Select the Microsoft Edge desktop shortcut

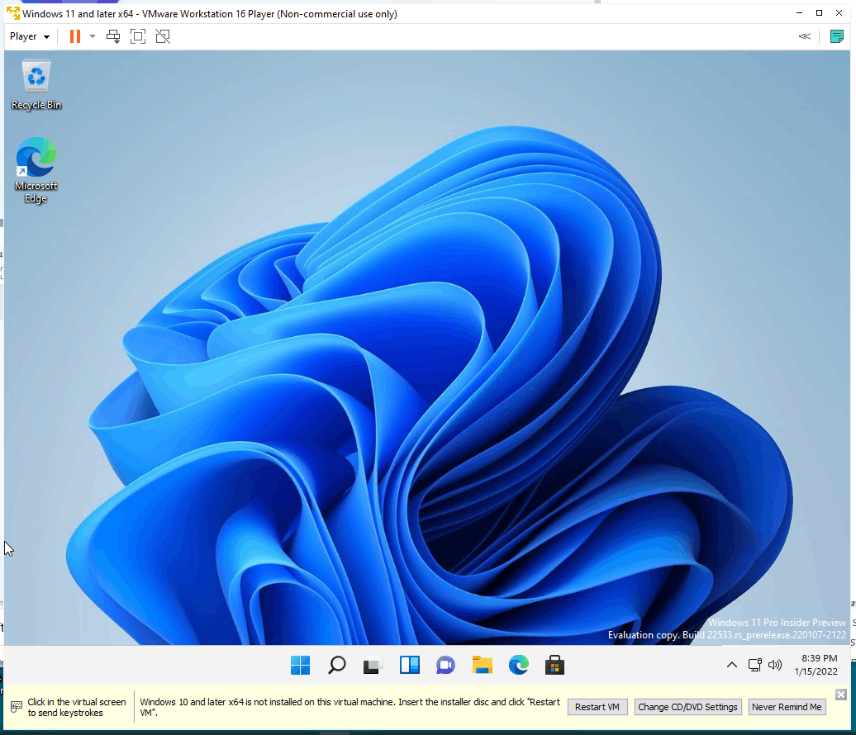pos(36,169)
